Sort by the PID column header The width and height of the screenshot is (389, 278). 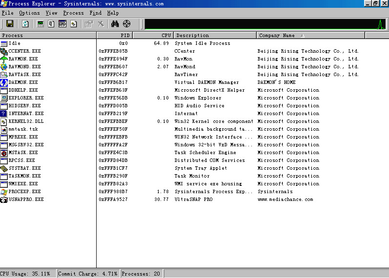115,35
